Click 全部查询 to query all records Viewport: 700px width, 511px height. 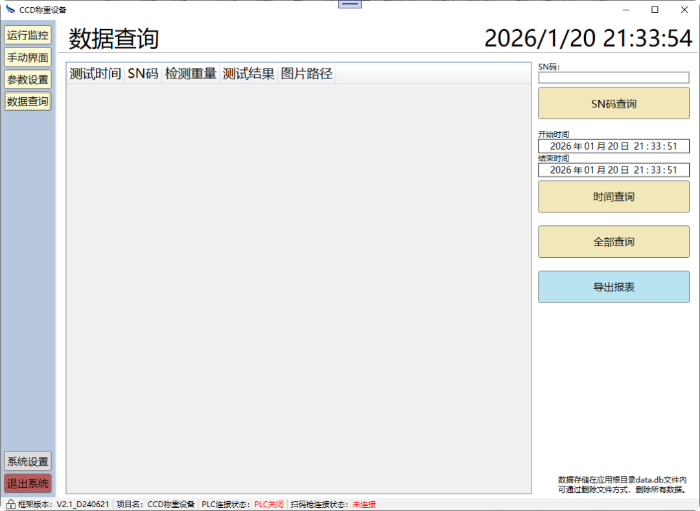pyautogui.click(x=613, y=242)
